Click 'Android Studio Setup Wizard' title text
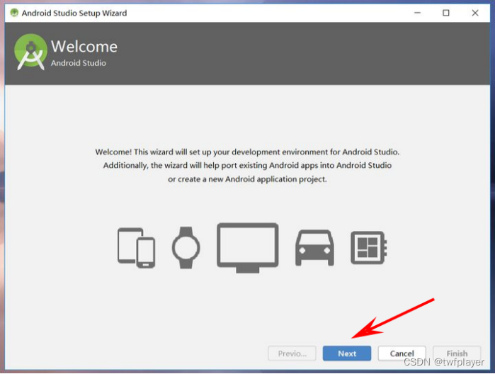495x374 pixels. point(74,13)
